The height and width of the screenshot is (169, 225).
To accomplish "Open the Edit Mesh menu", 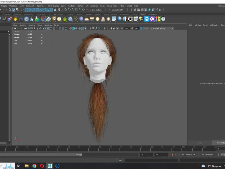I will tap(30, 6).
